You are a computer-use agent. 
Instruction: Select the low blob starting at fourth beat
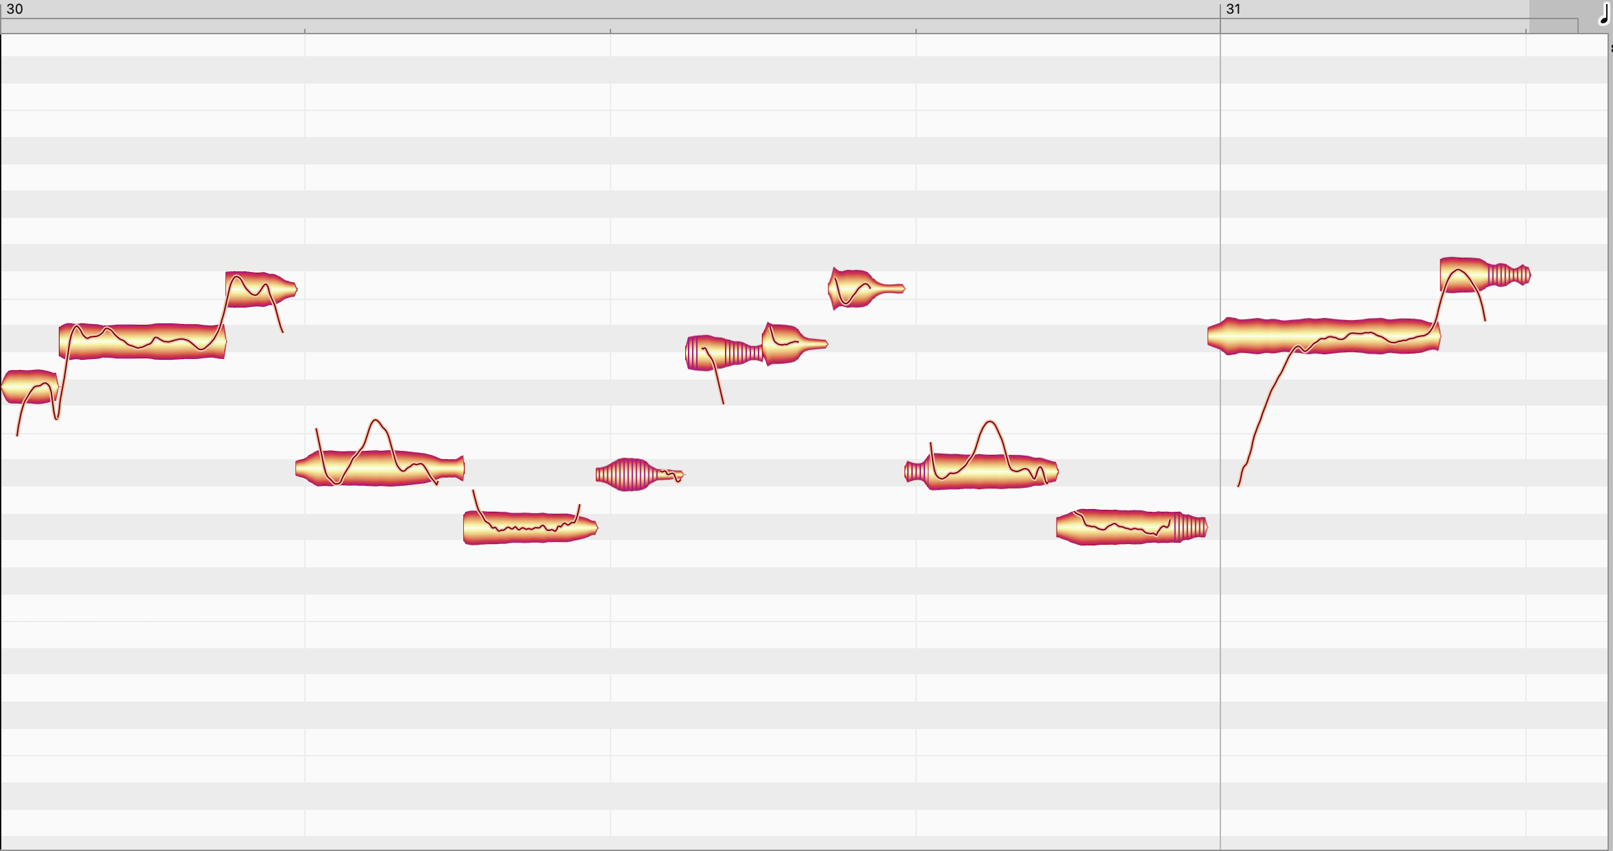click(981, 471)
